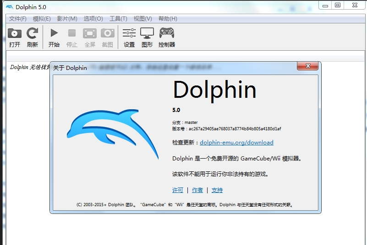This screenshot has width=367, height=245.
Task: Start emulation with the 开始 play button
Action: [54, 37]
